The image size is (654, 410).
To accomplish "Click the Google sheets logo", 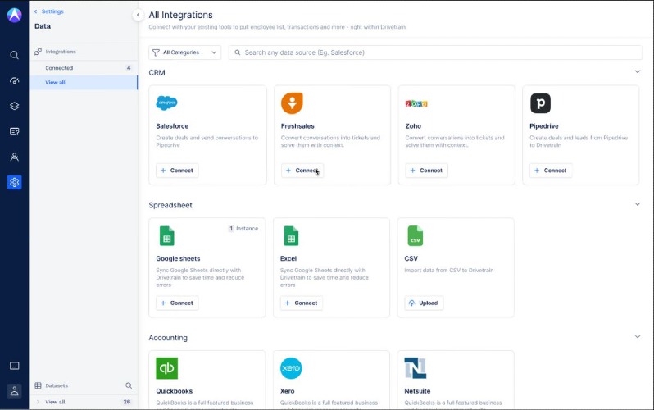I will 167,236.
